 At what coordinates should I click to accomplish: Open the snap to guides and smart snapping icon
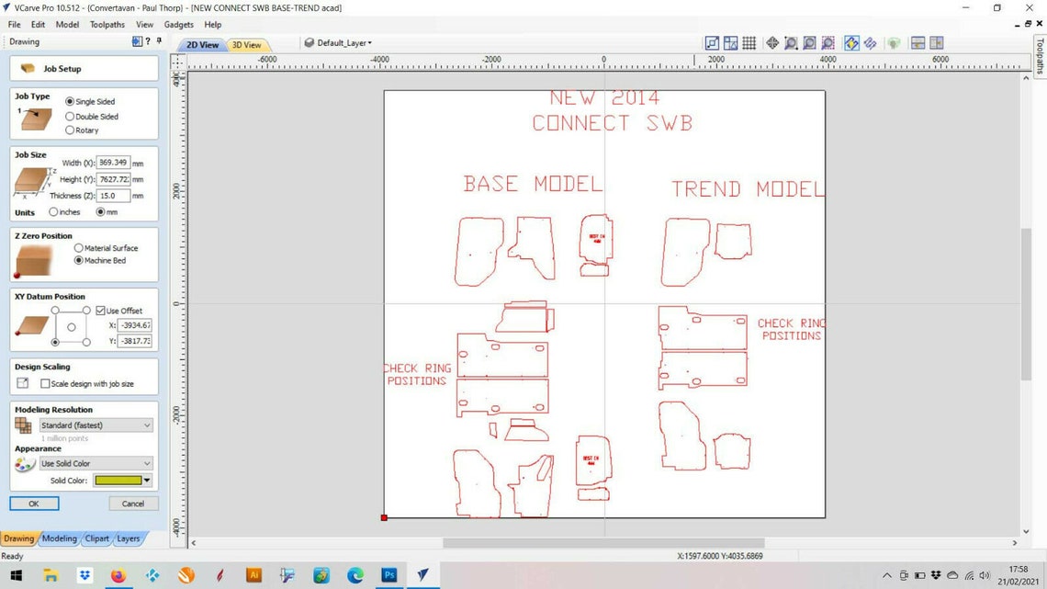[x=730, y=43]
